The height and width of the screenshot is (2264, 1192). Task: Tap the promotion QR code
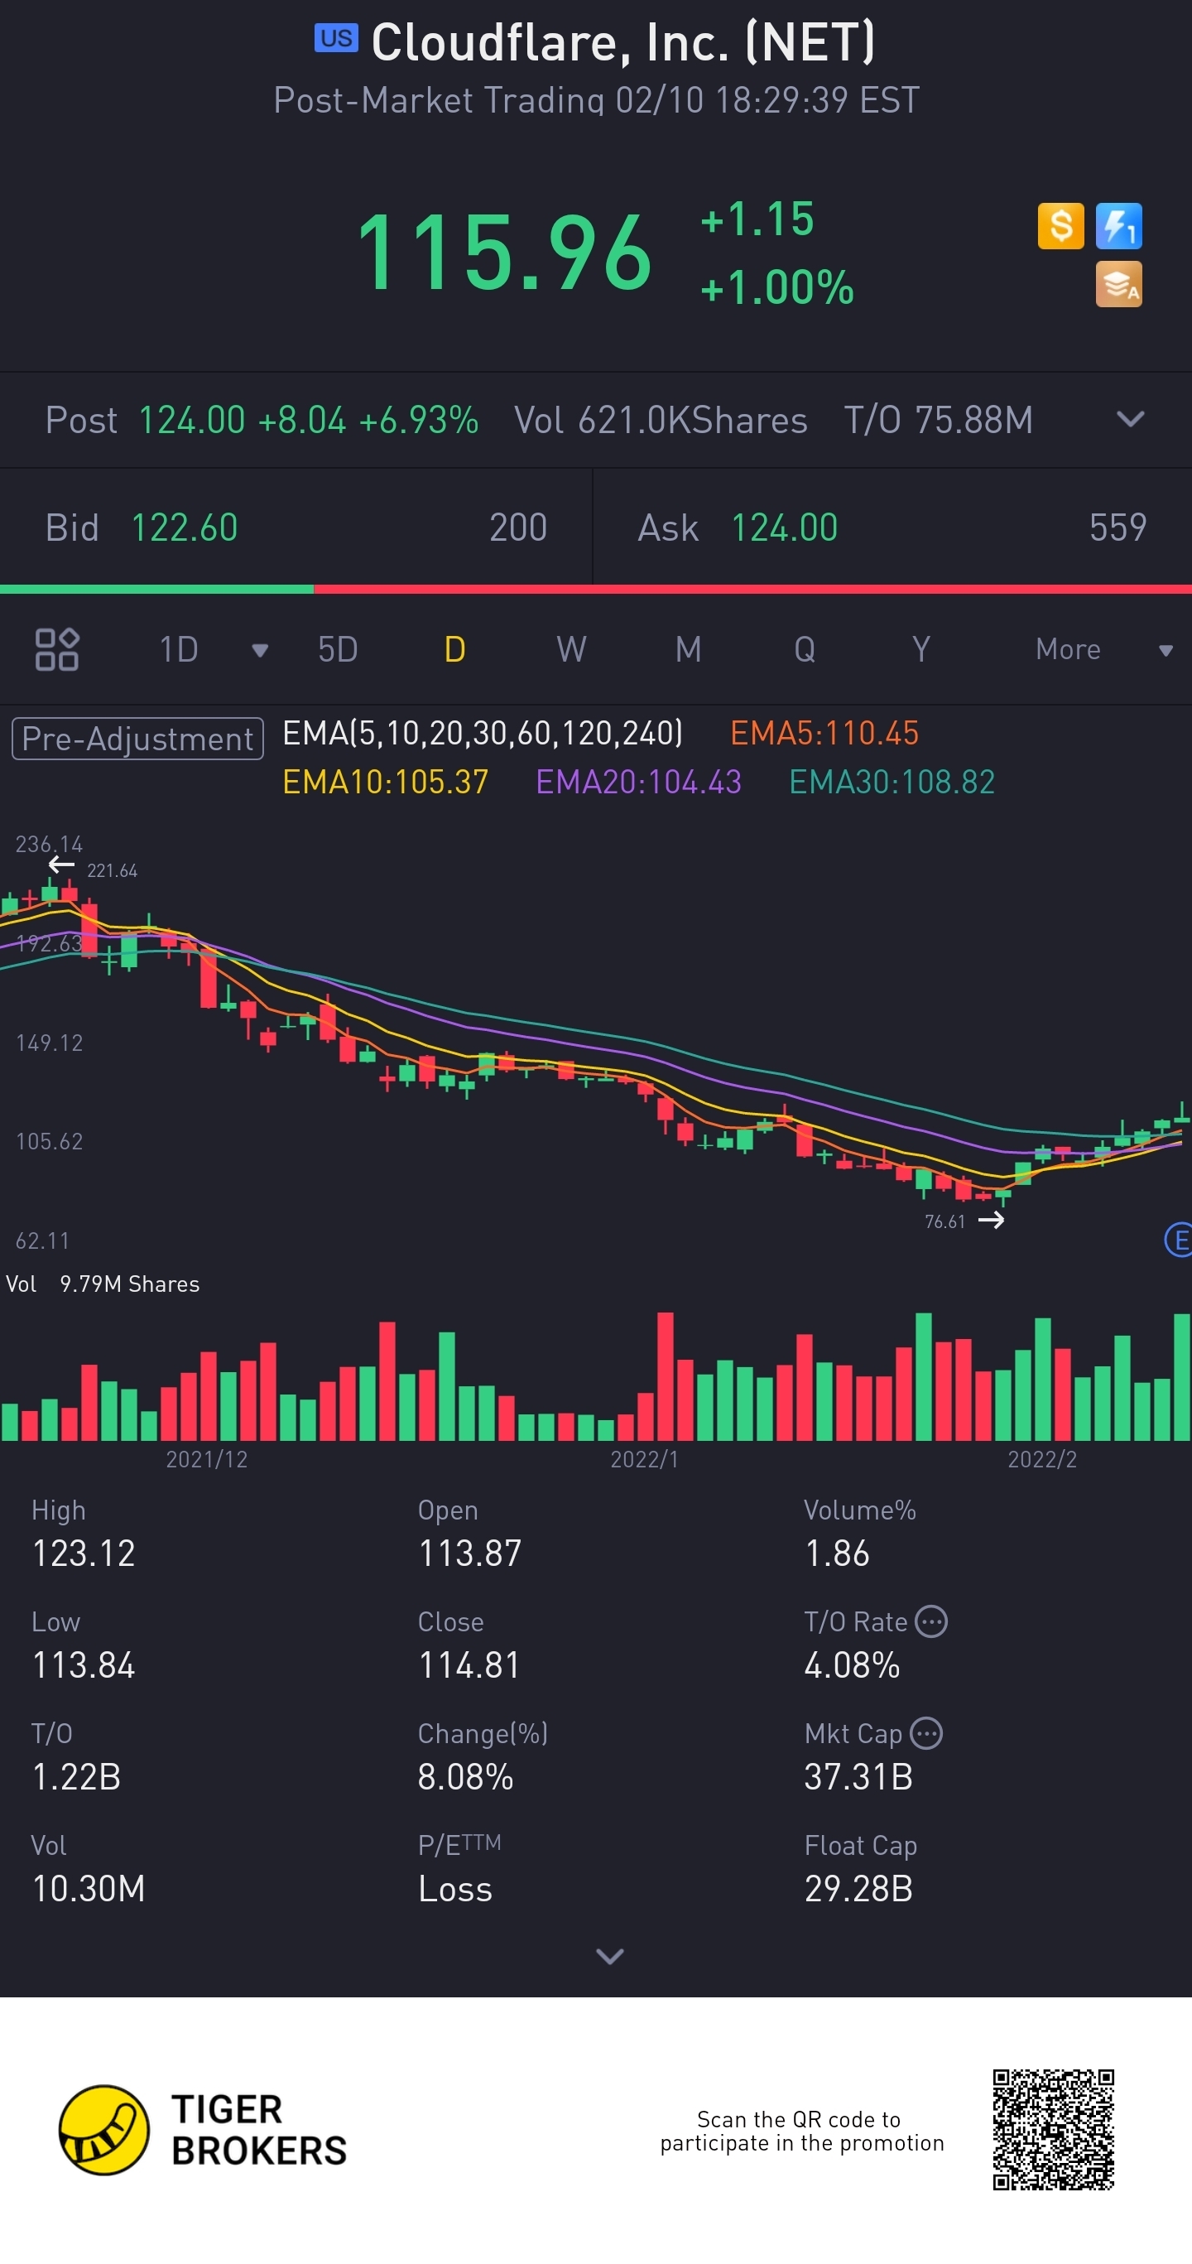coord(1052,2129)
